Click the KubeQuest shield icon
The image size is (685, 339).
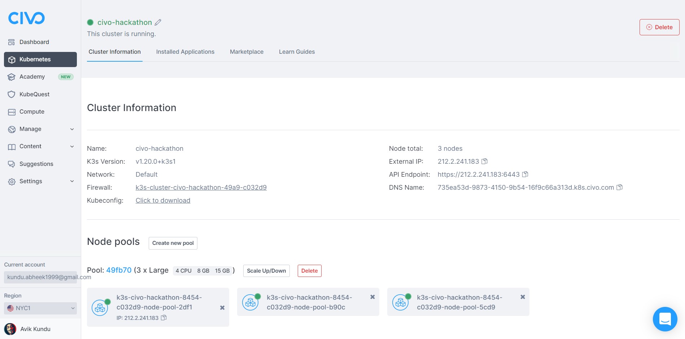[12, 94]
